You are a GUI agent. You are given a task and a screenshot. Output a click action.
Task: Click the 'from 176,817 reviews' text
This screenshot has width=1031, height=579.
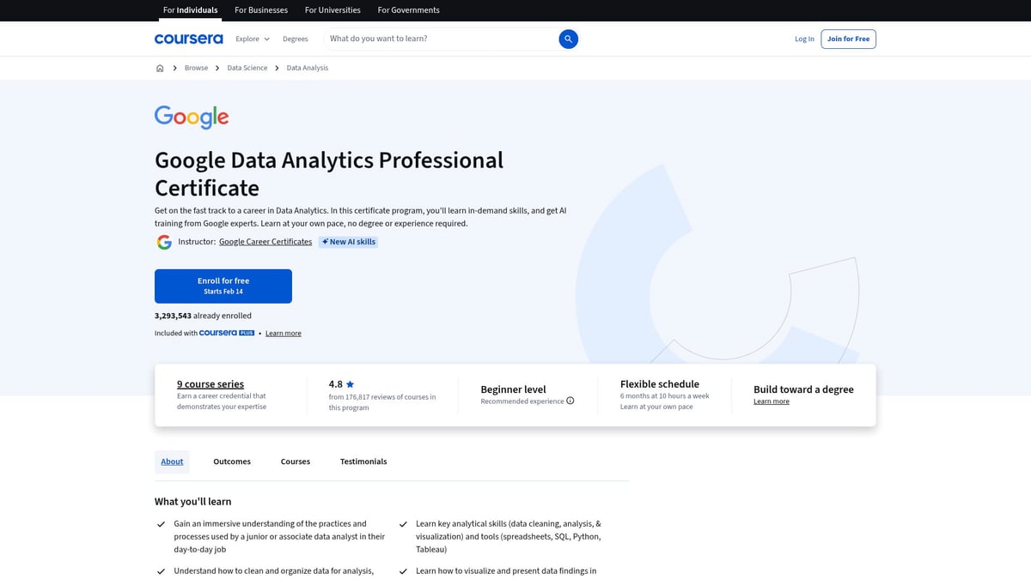(382, 402)
